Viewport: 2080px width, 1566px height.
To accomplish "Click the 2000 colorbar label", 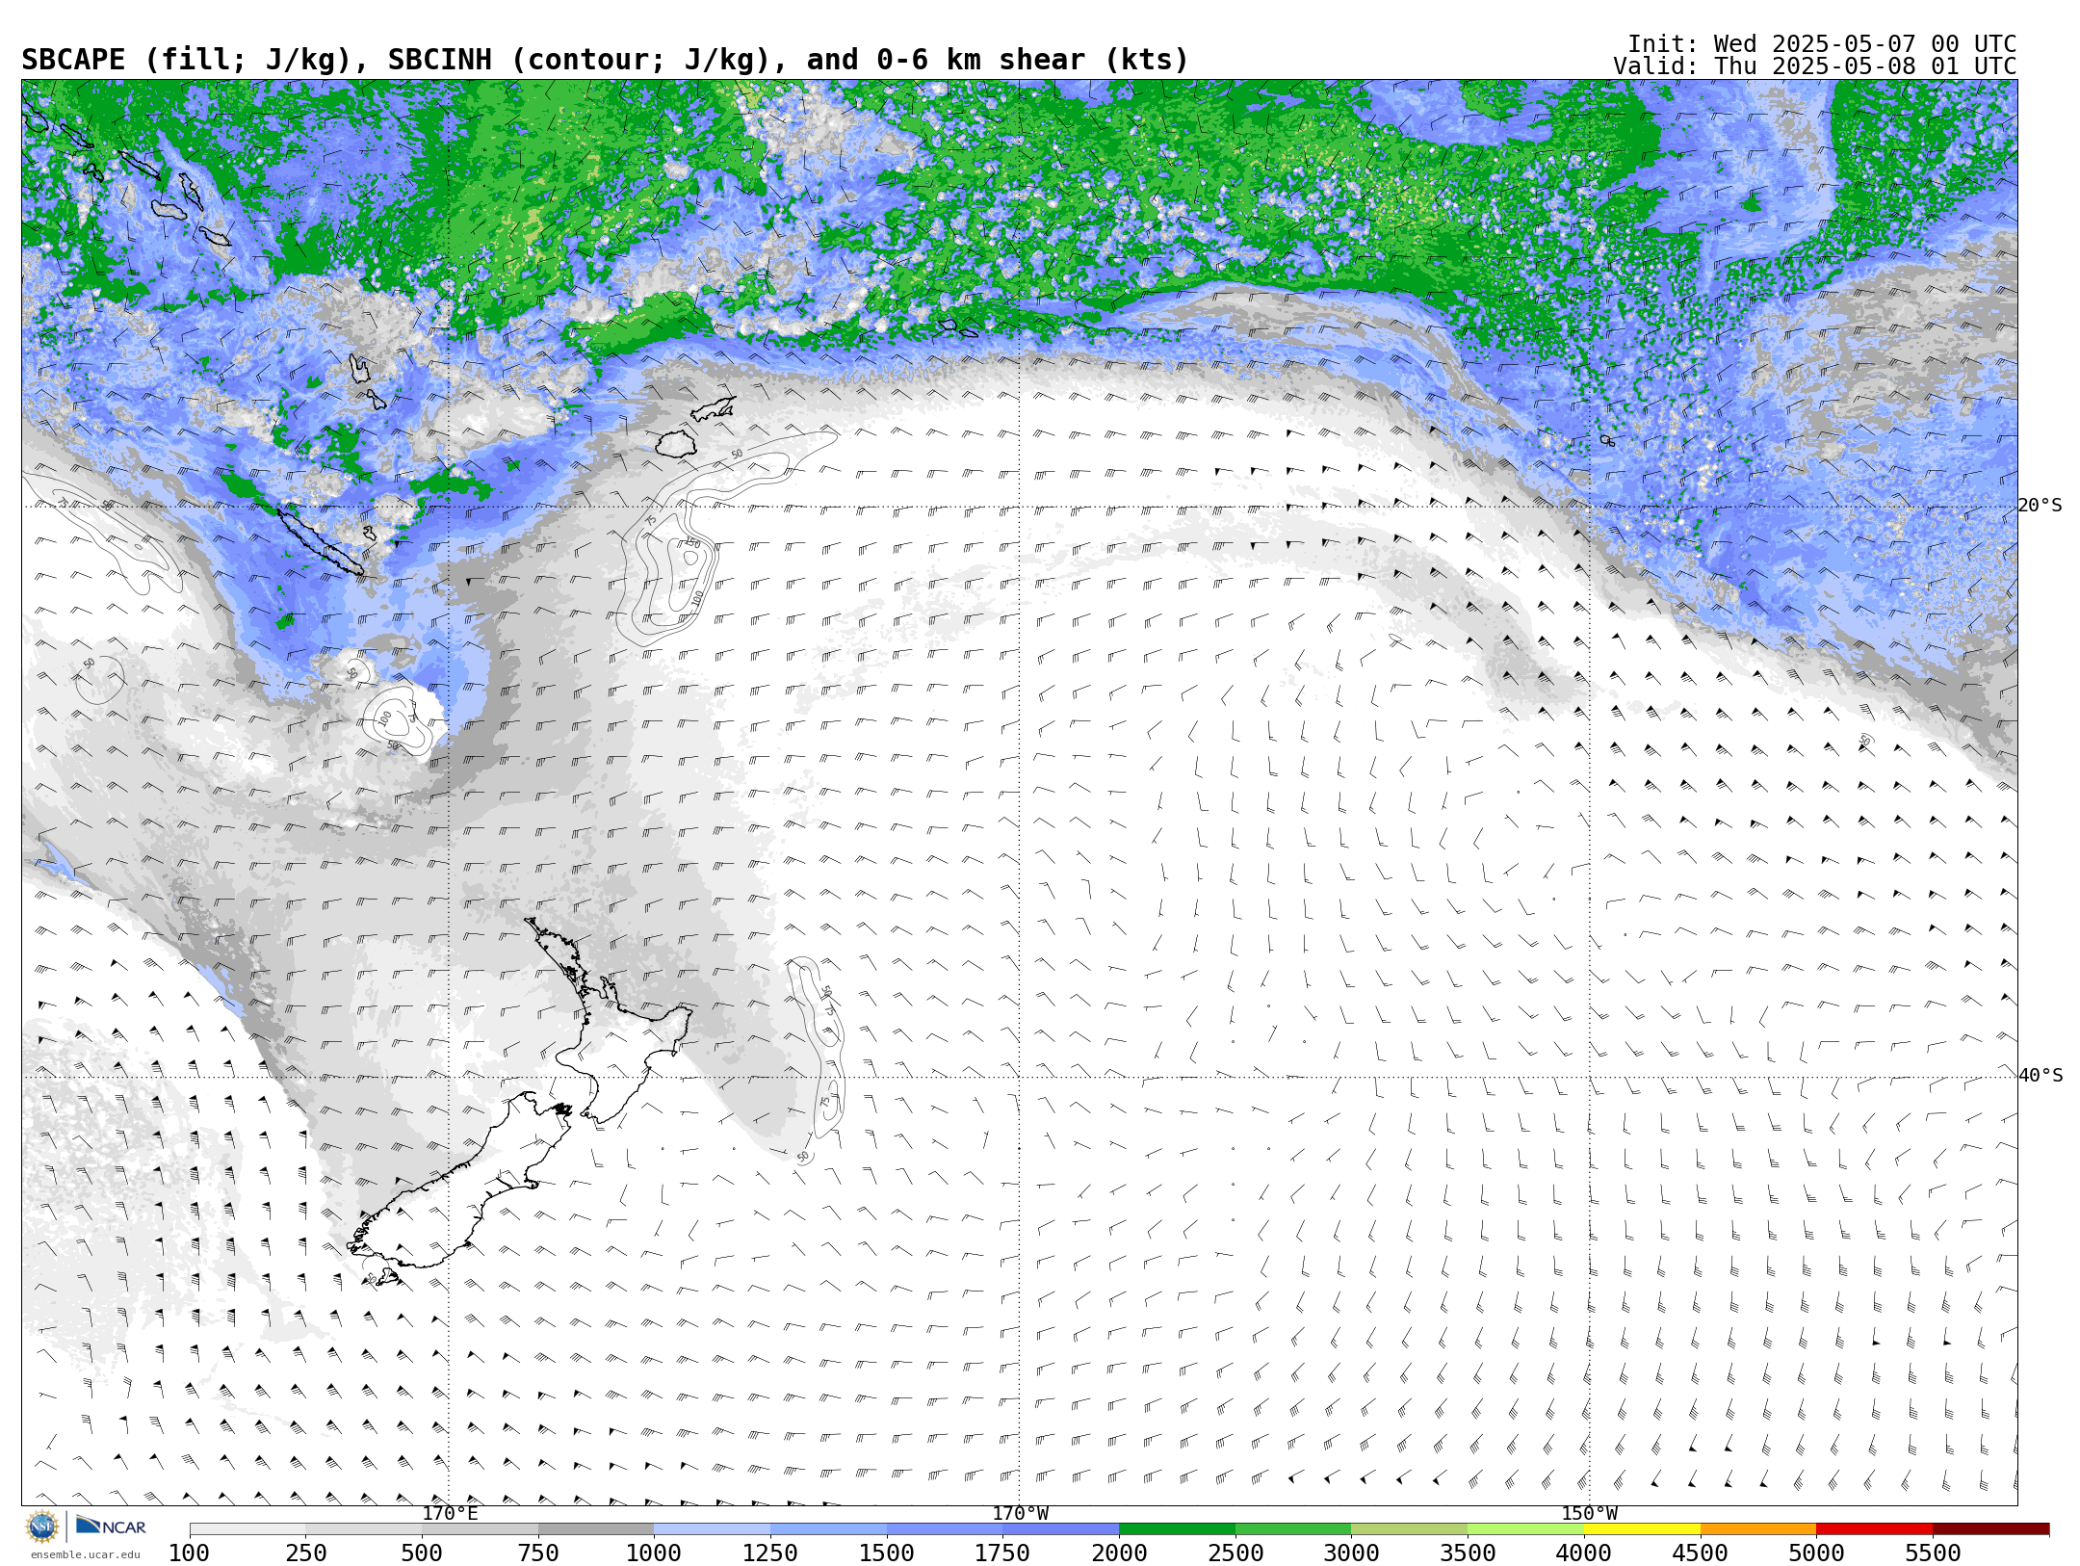I will click(x=1119, y=1553).
